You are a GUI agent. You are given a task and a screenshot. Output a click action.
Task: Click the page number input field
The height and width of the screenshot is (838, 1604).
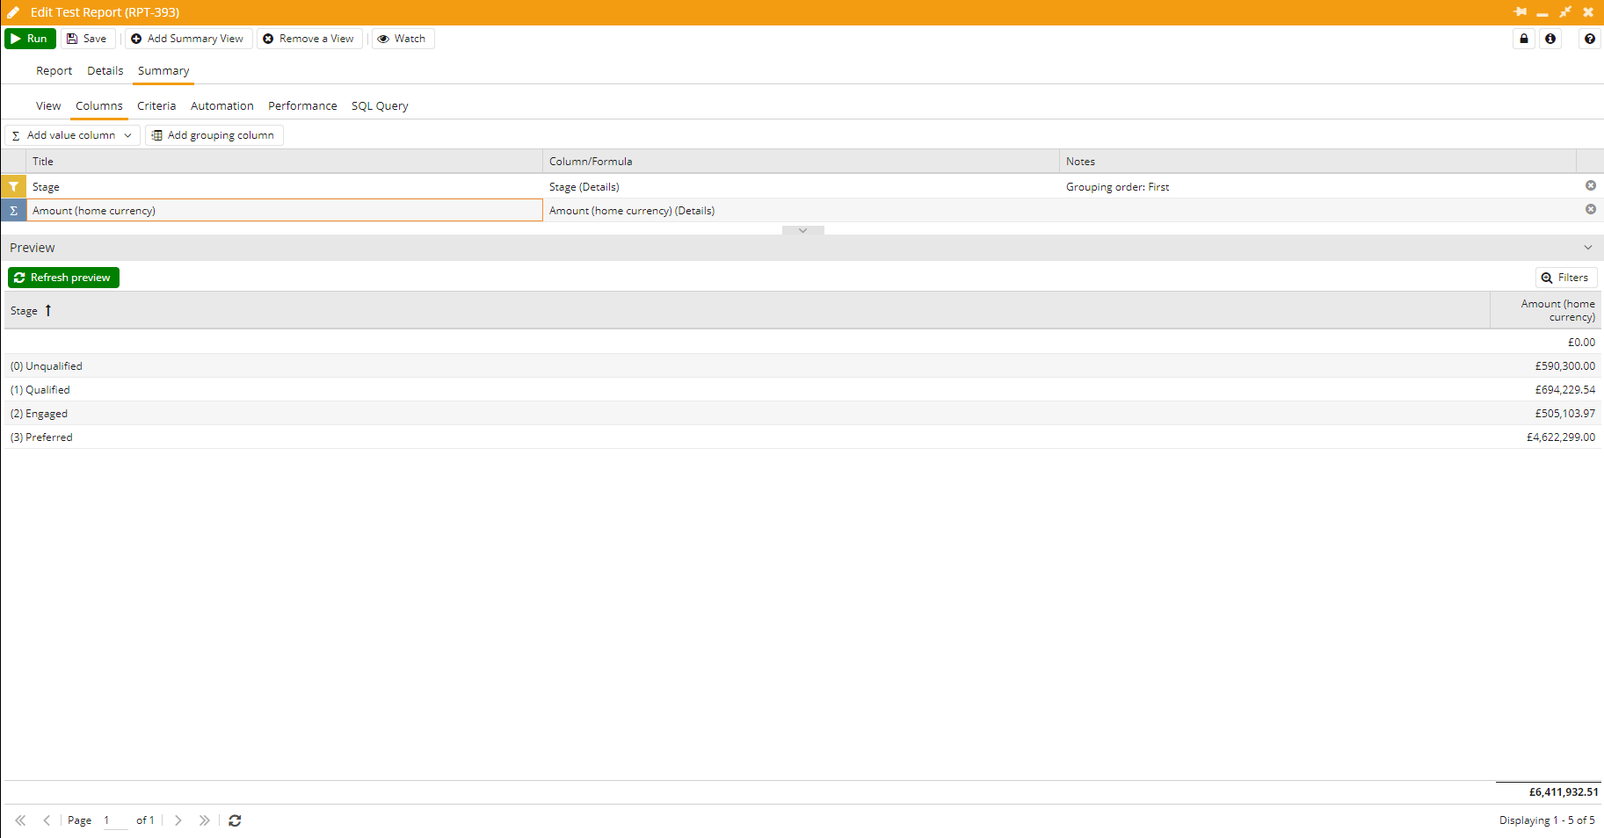(x=114, y=820)
